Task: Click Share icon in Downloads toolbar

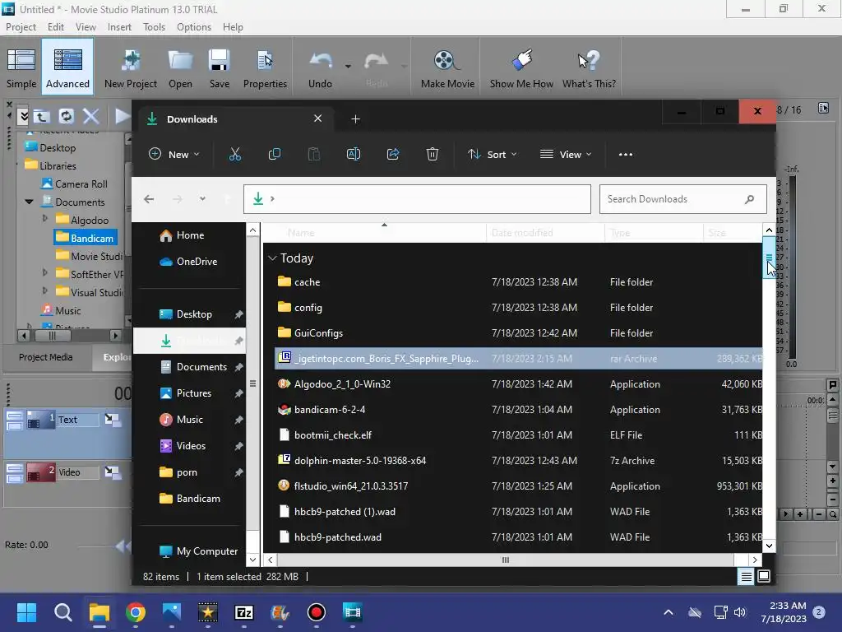Action: (x=393, y=154)
